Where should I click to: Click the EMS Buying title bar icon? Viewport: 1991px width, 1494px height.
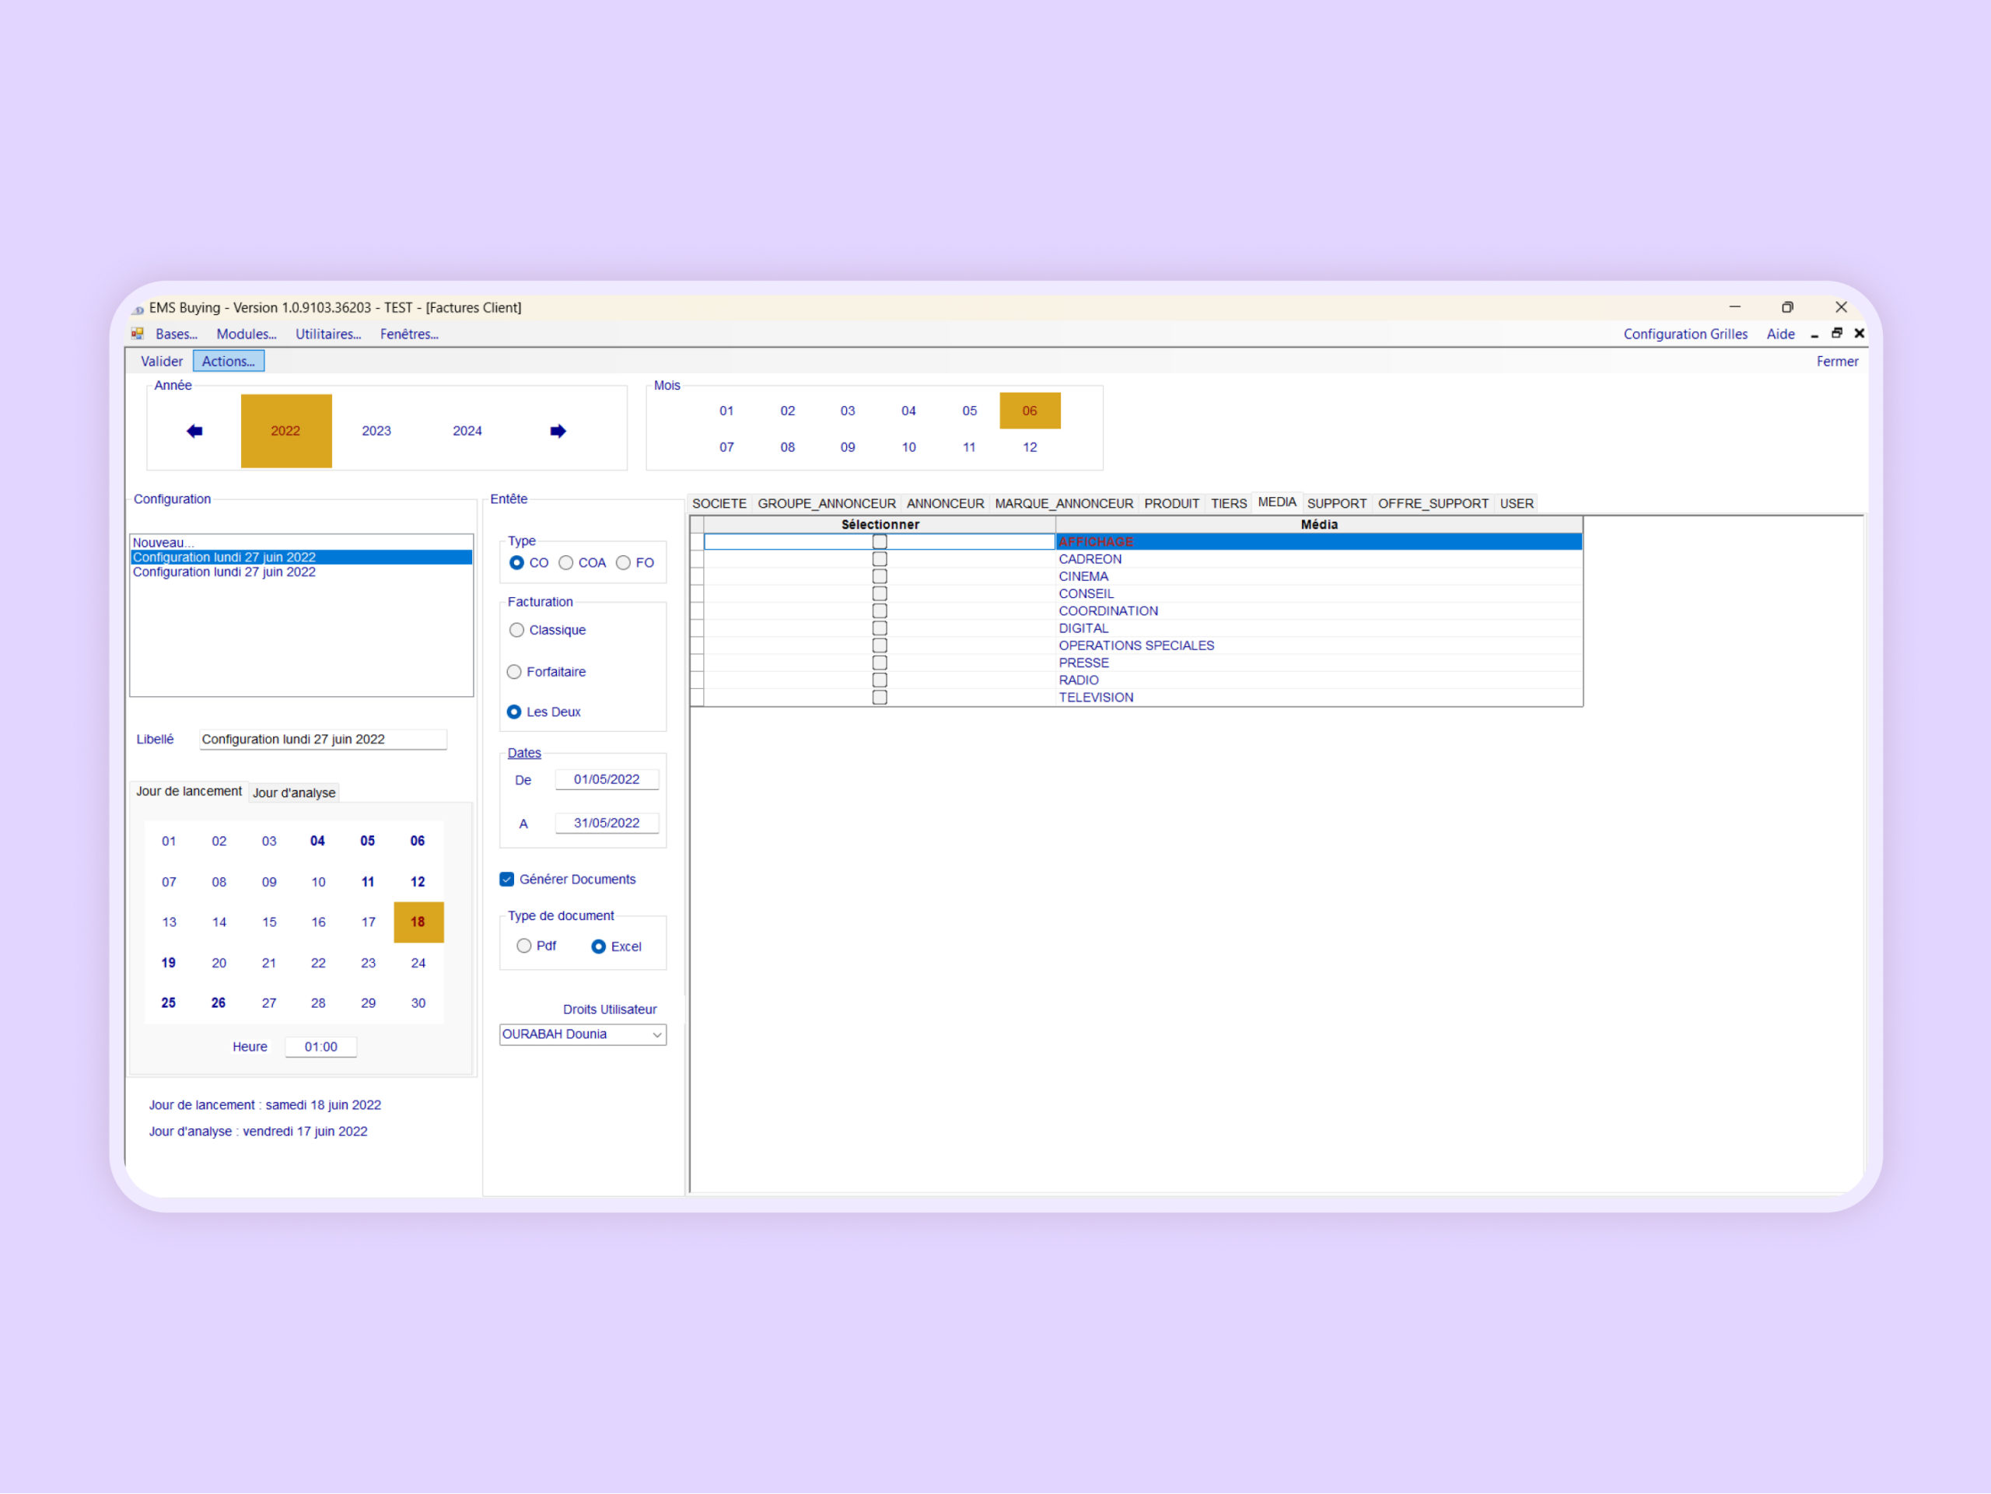pos(138,309)
